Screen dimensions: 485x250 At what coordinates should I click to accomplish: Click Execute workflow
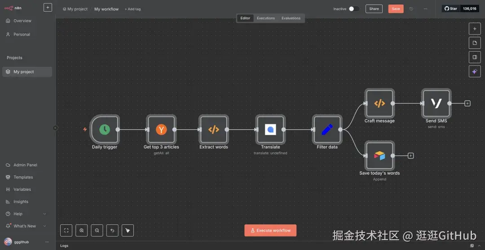click(270, 231)
